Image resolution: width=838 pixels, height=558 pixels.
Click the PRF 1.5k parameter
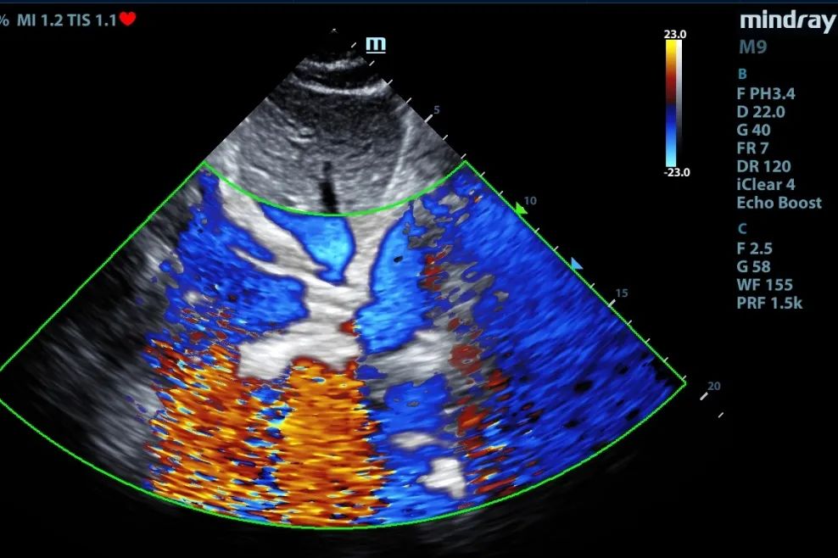tap(769, 303)
